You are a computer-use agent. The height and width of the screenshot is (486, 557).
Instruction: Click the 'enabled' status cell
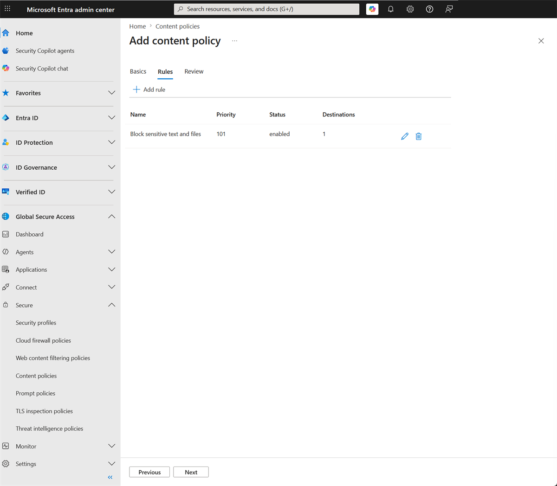279,134
